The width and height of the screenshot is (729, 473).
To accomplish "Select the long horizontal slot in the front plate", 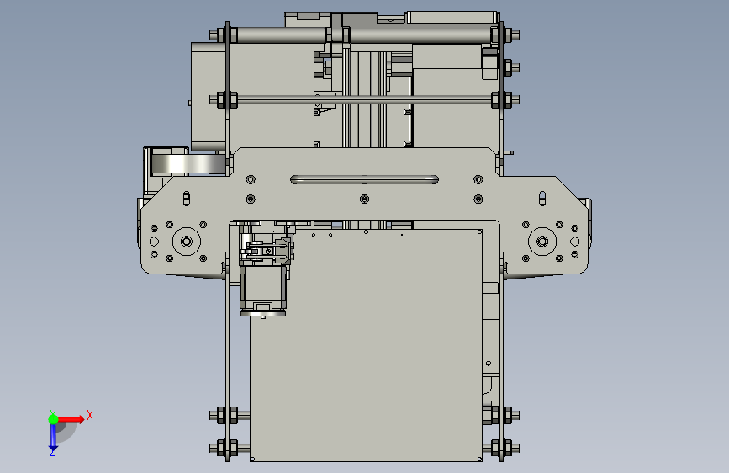I will (364, 180).
